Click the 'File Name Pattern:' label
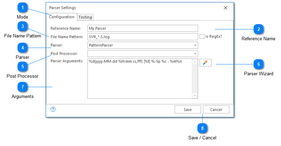The image size is (281, 146). 67,37
